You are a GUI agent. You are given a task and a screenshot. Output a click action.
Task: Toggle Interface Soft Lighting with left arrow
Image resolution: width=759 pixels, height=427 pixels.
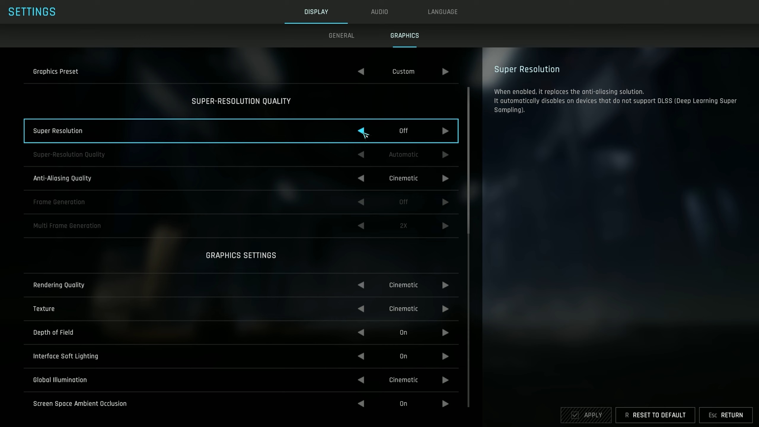361,356
